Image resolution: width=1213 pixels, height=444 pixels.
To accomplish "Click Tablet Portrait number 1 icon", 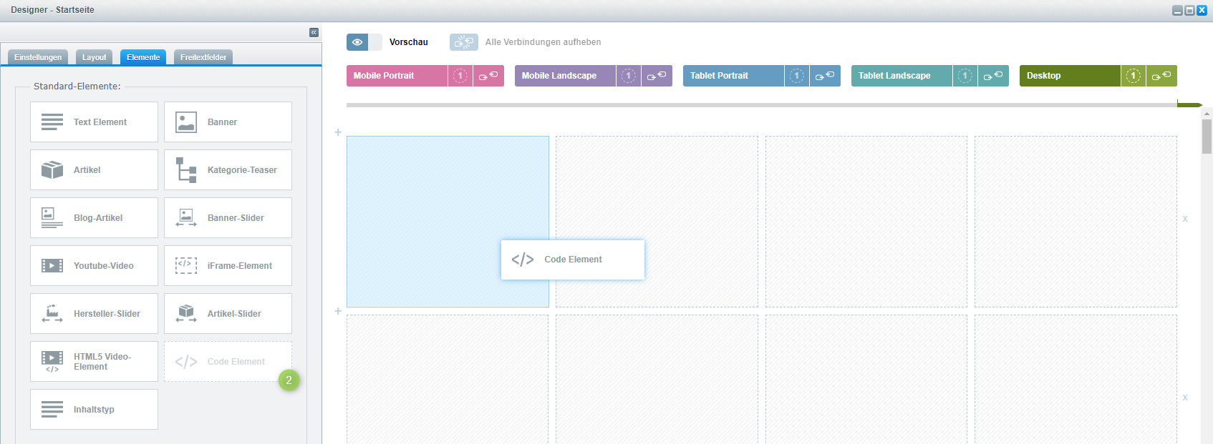I will point(797,76).
